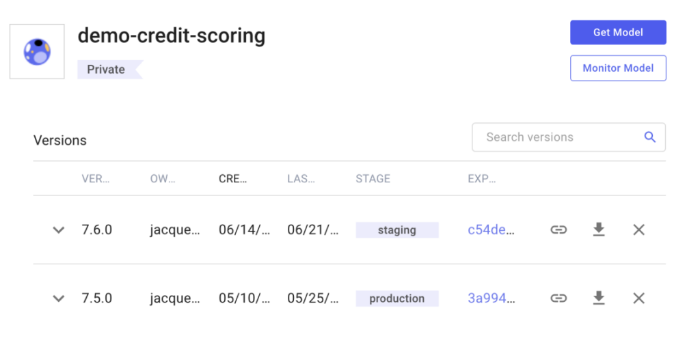Download version 7.5.0 model
Viewport: 700px width, 349px height.
click(x=598, y=298)
